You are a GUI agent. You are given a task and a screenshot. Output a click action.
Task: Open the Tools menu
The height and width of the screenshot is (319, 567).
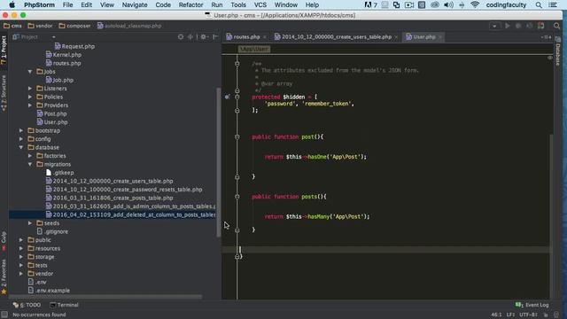[x=238, y=4]
